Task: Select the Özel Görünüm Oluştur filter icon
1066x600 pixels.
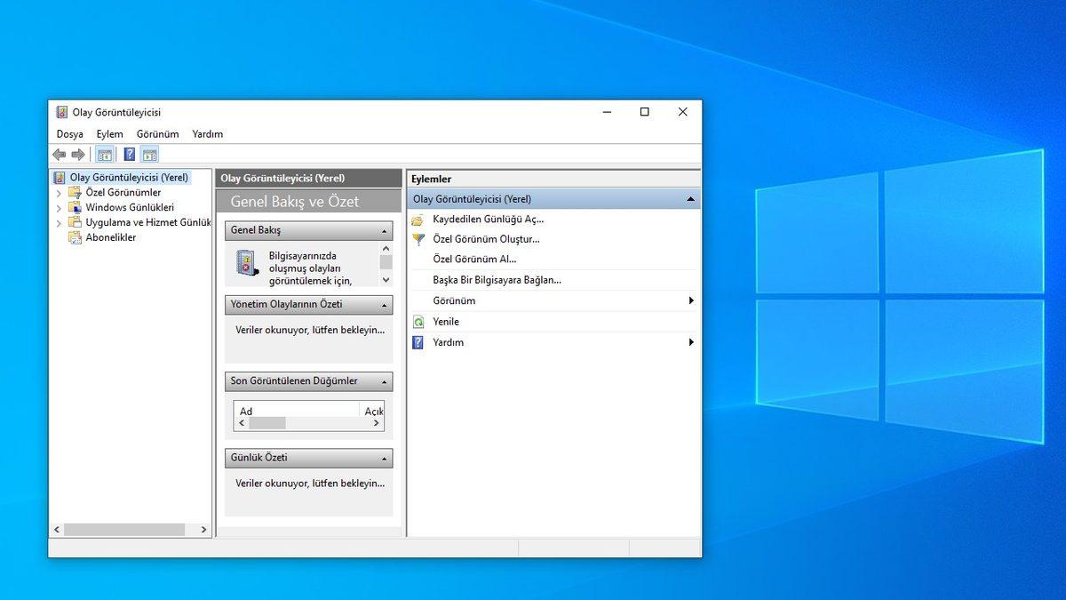Action: coord(418,239)
